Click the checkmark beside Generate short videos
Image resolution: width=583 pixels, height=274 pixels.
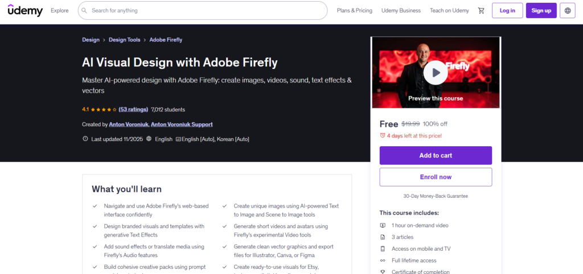click(x=224, y=226)
